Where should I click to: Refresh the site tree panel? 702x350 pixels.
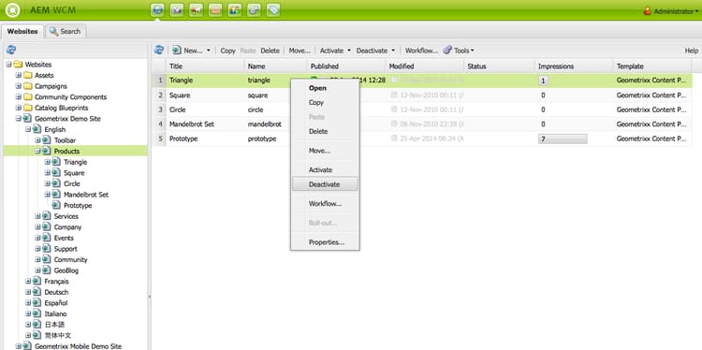(11, 50)
